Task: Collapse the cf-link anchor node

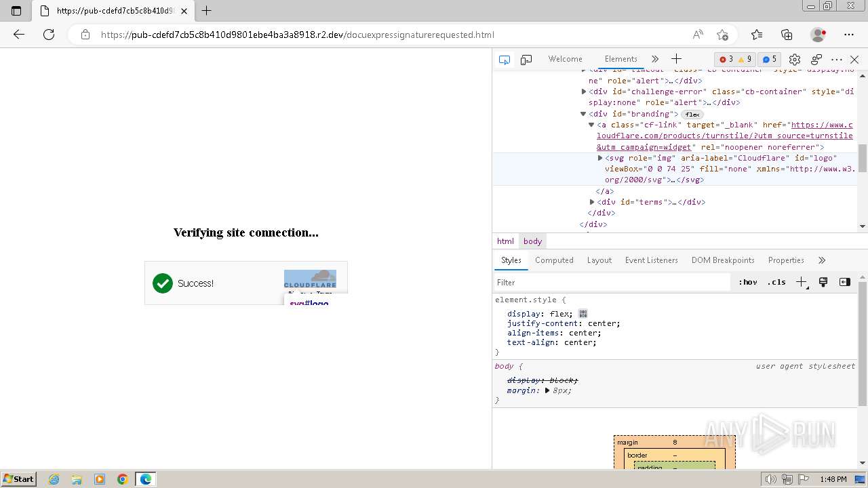Action: pyautogui.click(x=591, y=125)
